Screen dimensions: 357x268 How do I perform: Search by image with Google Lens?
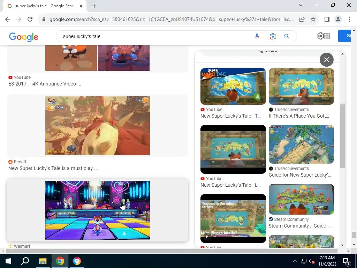[x=273, y=36]
